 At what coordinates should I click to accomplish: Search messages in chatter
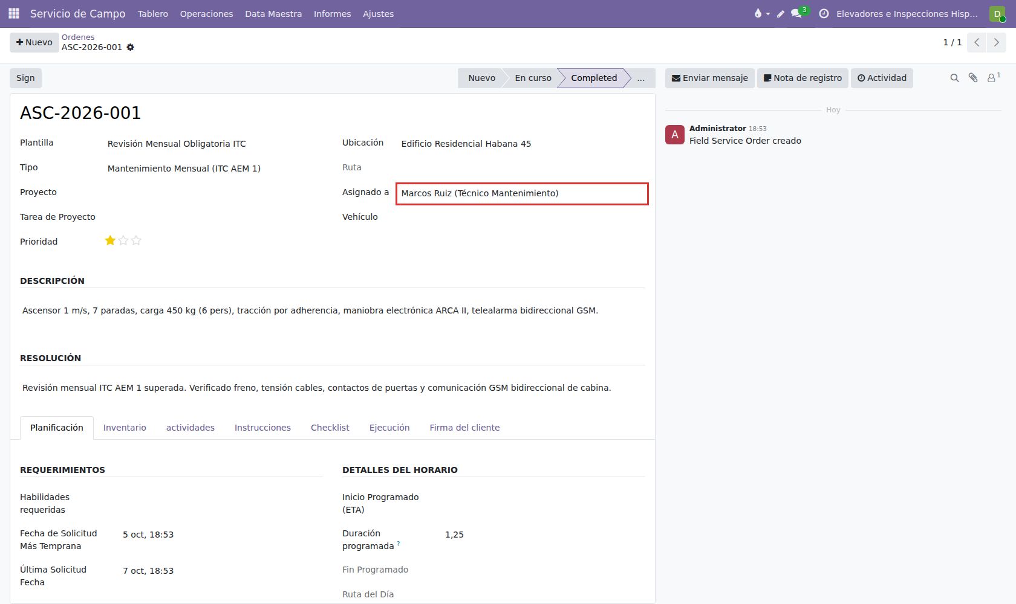coord(954,78)
